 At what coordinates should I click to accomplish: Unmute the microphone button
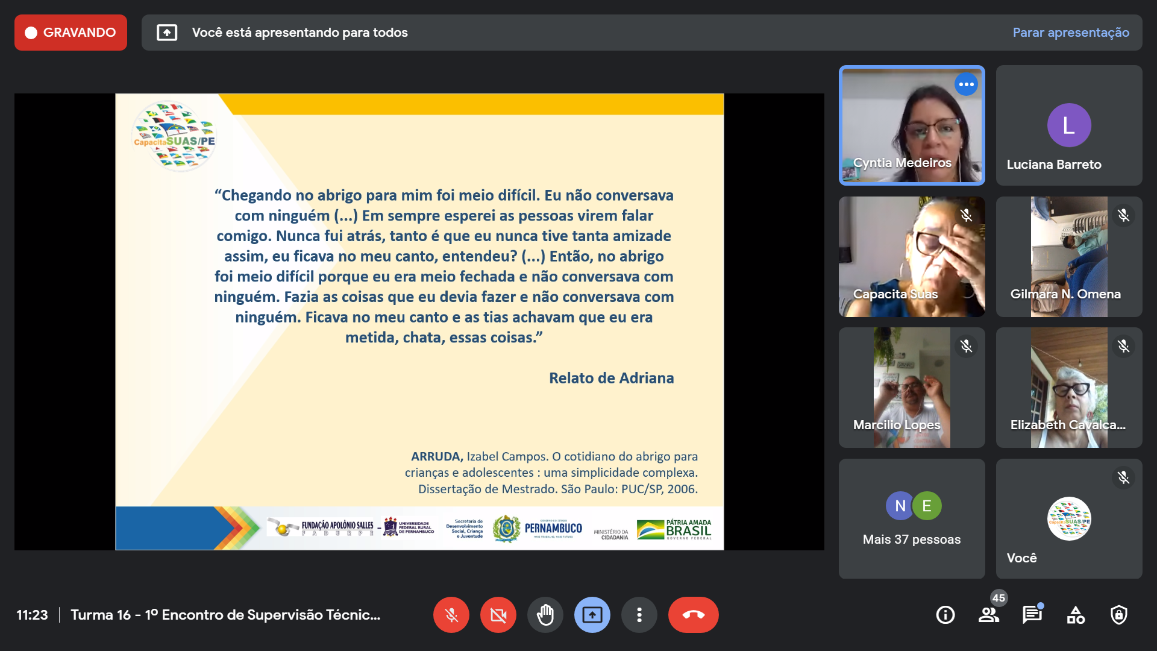point(451,615)
